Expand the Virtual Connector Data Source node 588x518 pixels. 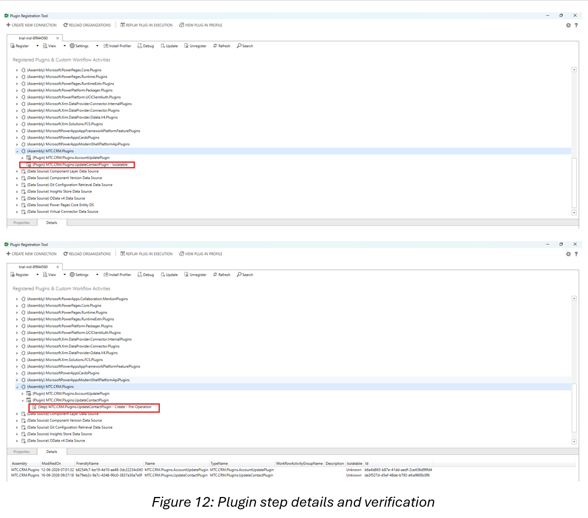[17, 212]
